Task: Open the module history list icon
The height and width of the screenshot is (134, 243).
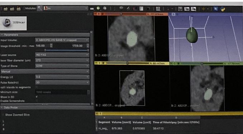Action: click(x=92, y=9)
